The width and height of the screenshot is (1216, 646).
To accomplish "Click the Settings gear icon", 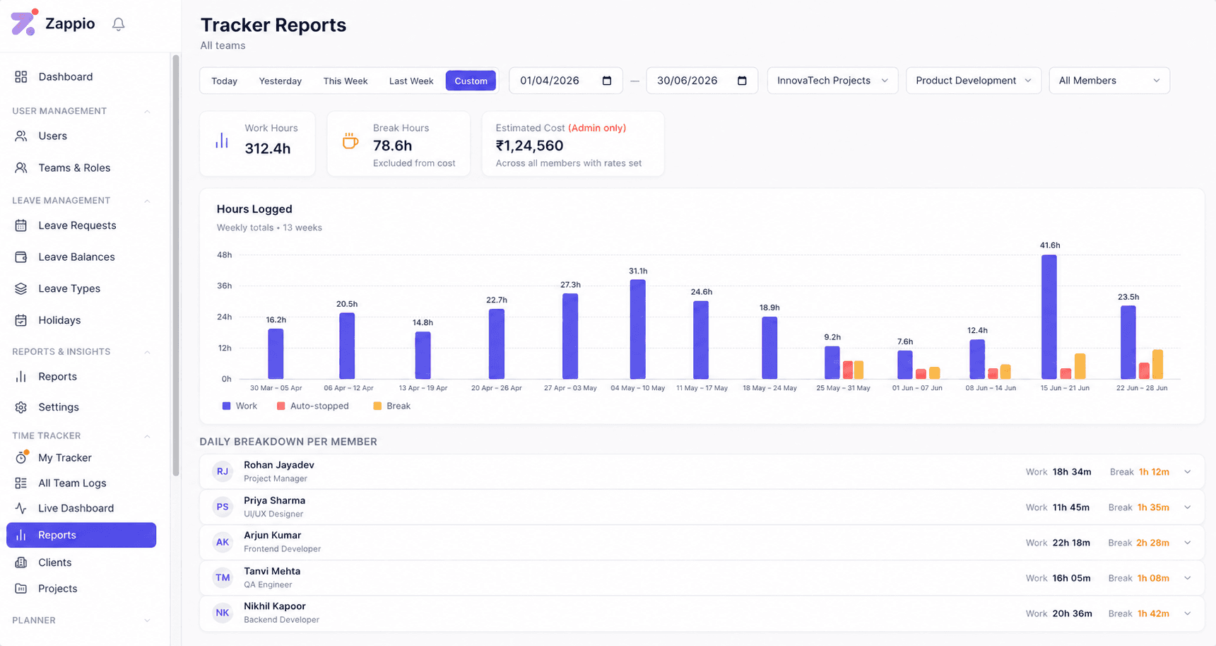I will click(21, 407).
